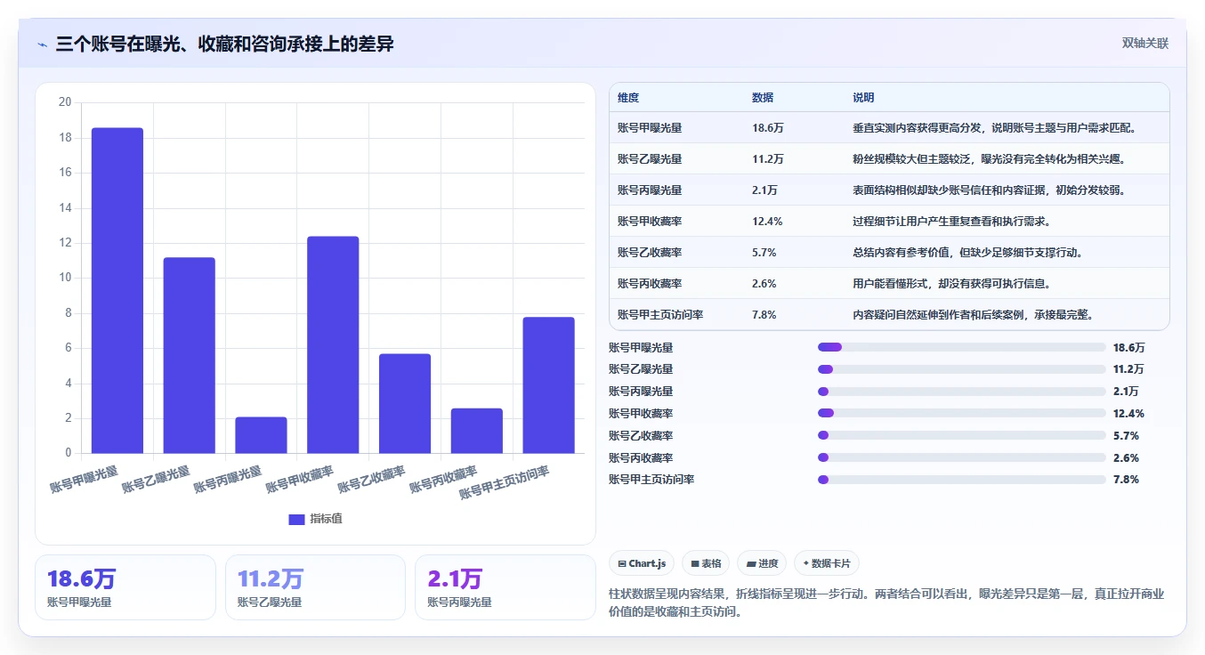Click the 2.6% value in the table
The height and width of the screenshot is (655, 1205).
coord(764,284)
